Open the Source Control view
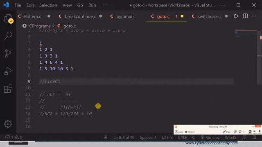Viewport: 262px width, 147px height. tap(8, 53)
